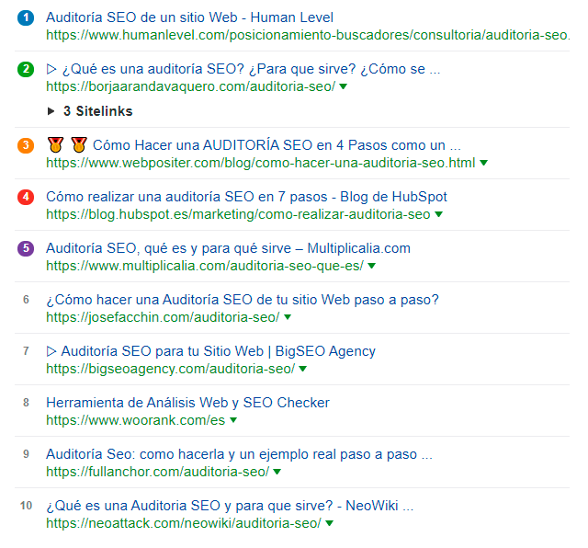This screenshot has width=588, height=548.
Task: Click rank number 6
Action: click(26, 300)
